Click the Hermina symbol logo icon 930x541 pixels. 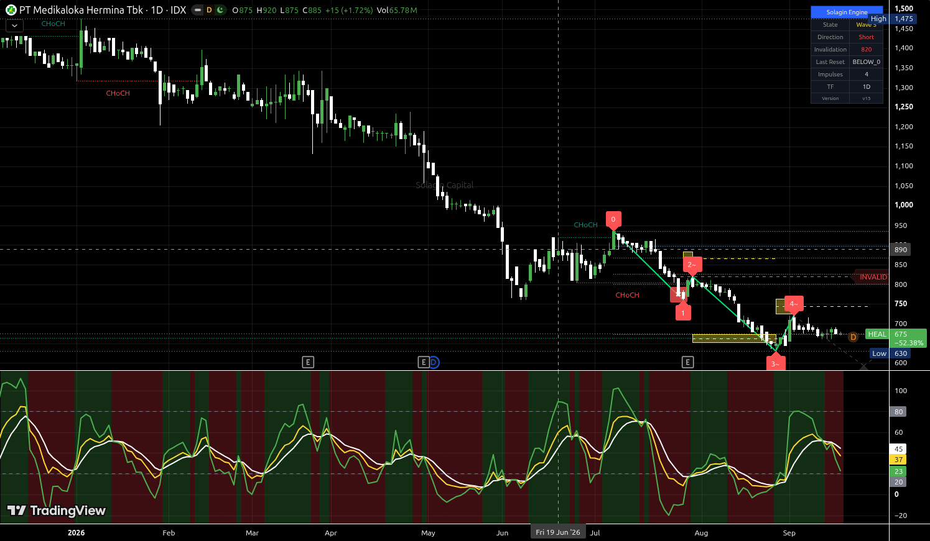11,10
